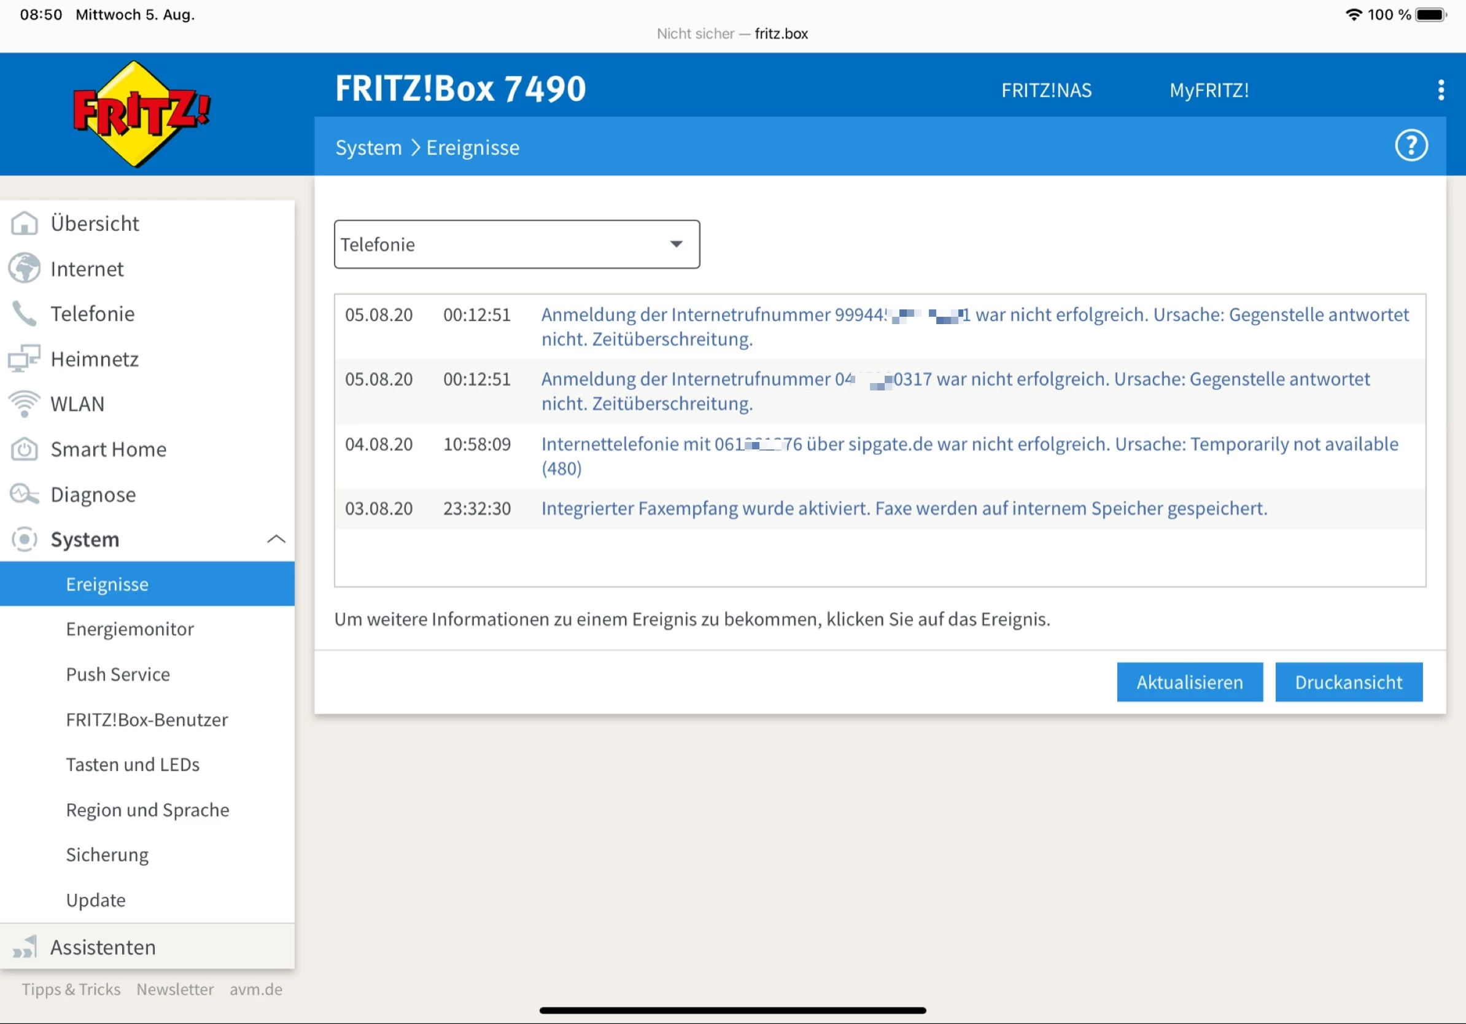This screenshot has width=1466, height=1024.
Task: Click the Übersicht house icon
Action: click(25, 223)
